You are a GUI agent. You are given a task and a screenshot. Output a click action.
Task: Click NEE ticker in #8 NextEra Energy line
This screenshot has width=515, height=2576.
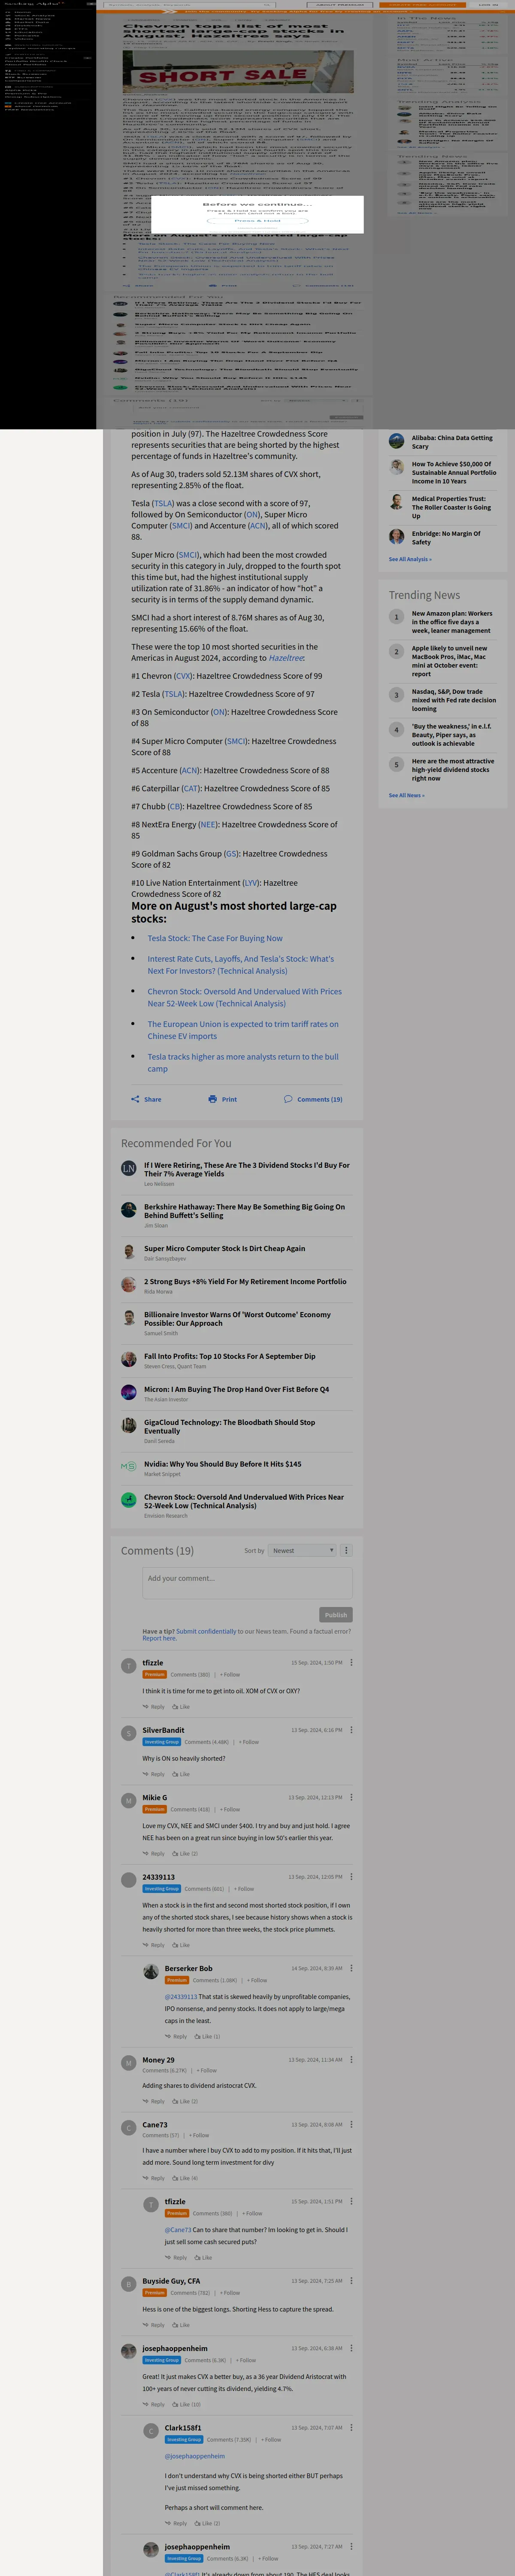click(x=208, y=825)
